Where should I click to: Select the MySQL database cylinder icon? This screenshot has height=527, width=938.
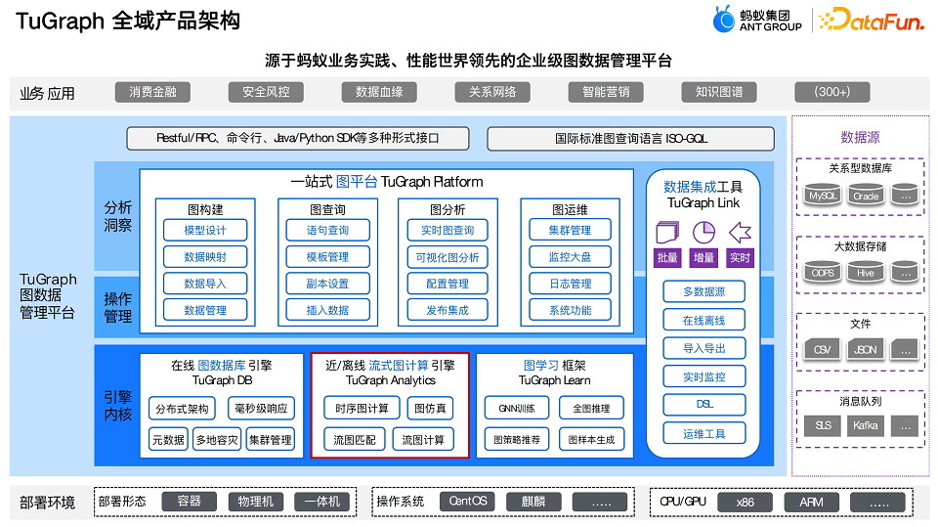pyautogui.click(x=823, y=196)
